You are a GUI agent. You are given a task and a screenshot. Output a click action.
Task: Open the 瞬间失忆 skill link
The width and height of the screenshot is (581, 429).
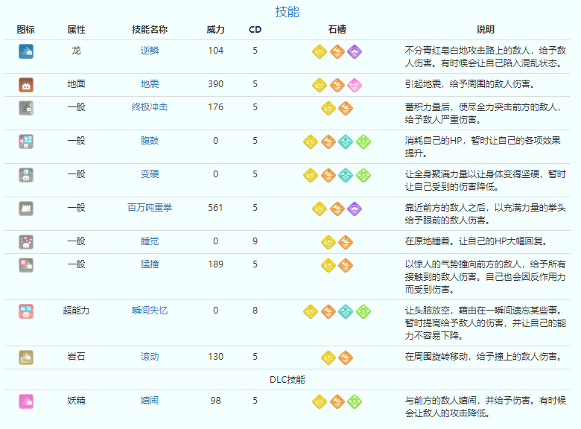click(150, 311)
